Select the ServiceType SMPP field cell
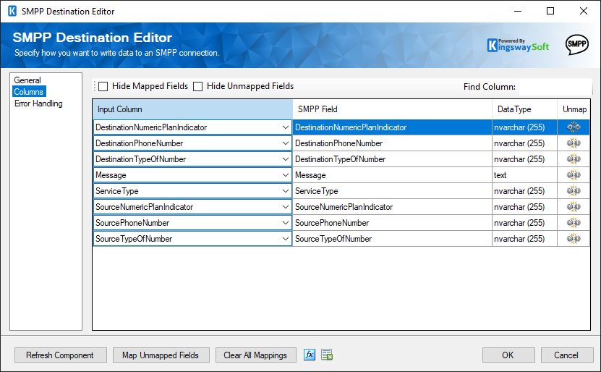601x372 pixels. point(392,190)
